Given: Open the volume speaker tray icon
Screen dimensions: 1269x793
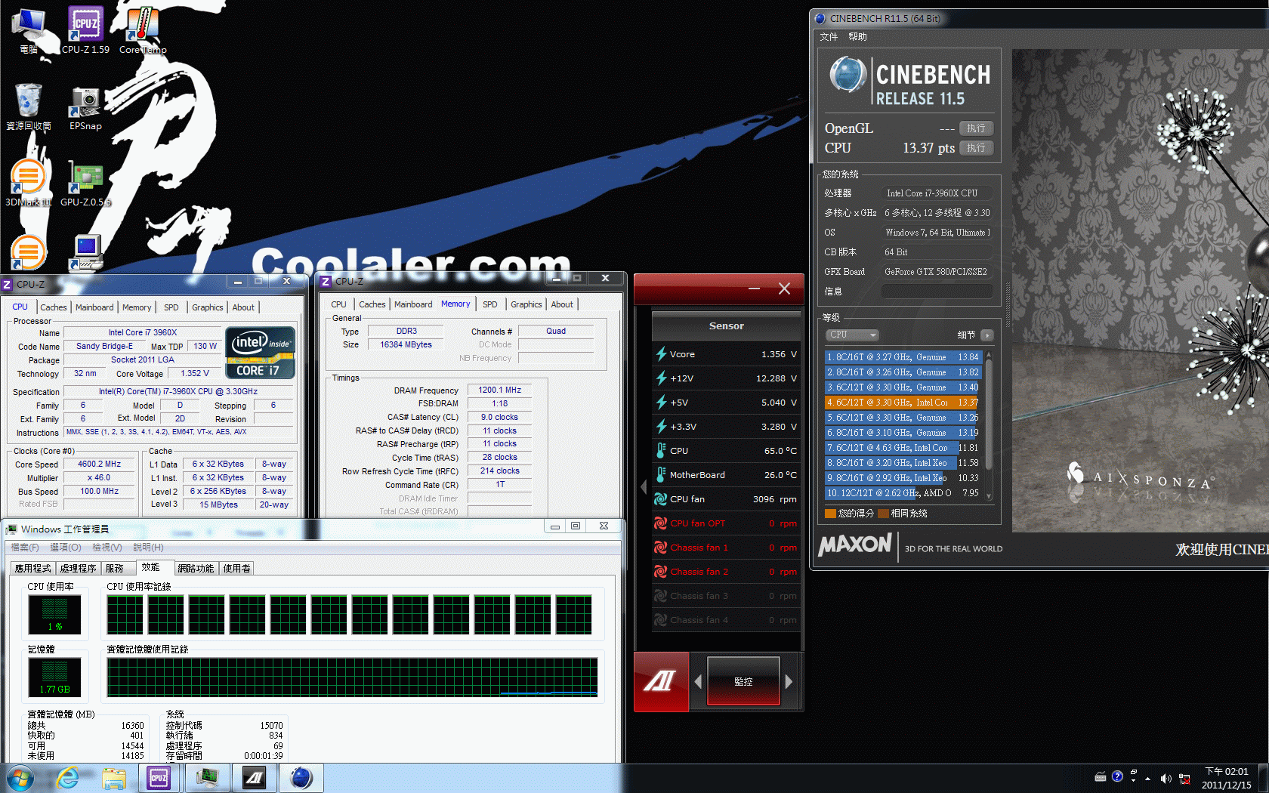Looking at the screenshot, I should pos(1166,778).
